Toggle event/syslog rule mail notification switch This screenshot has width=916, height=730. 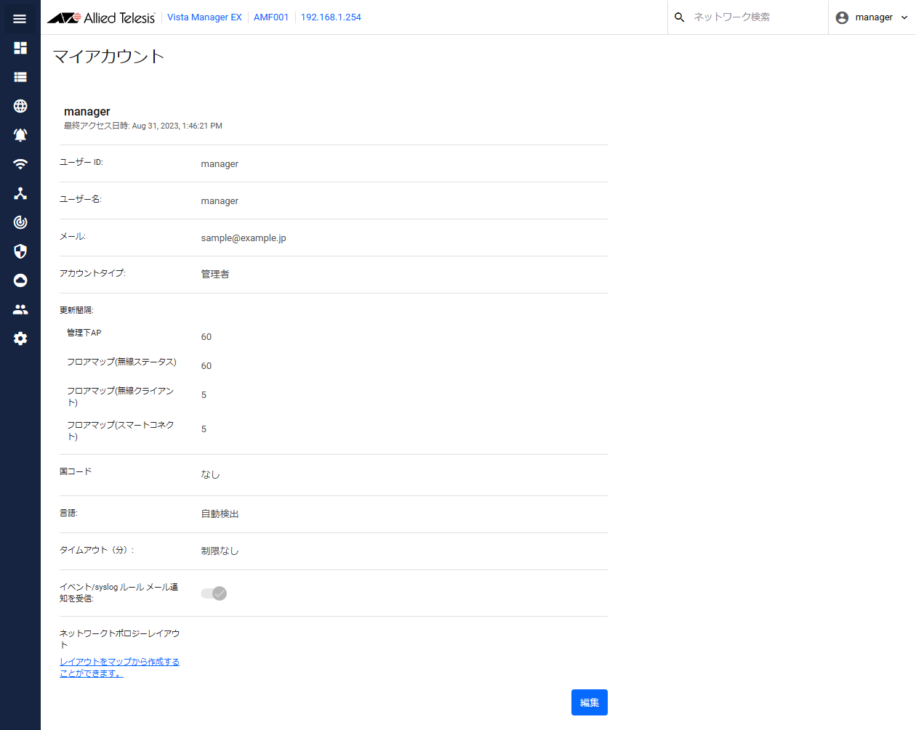(x=214, y=593)
